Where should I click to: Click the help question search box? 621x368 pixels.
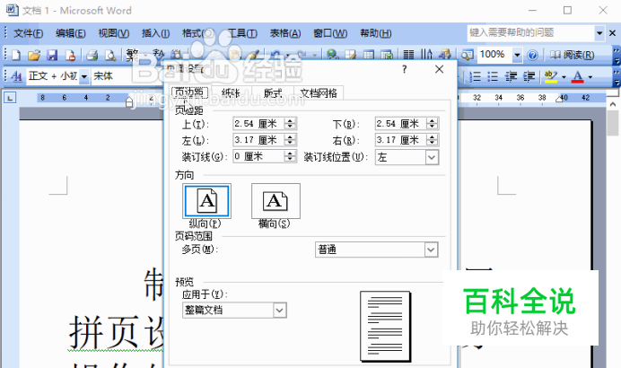point(530,33)
